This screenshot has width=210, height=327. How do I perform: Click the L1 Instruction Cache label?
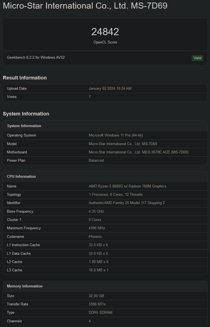(23, 245)
